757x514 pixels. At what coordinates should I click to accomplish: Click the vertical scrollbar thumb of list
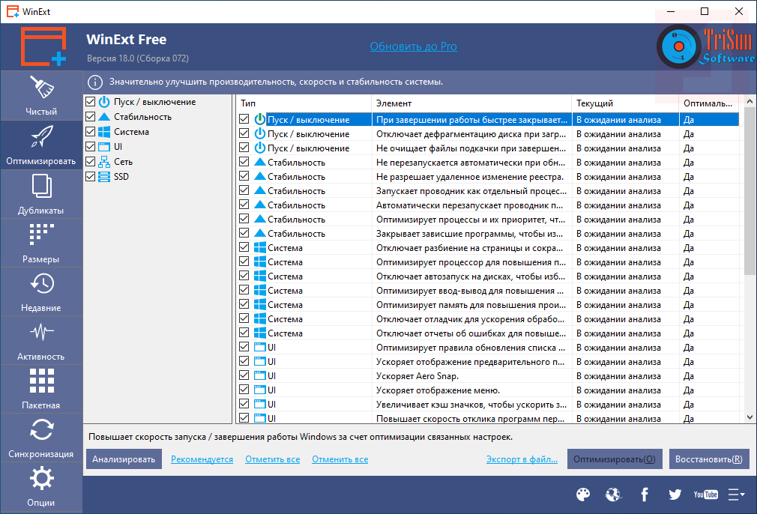click(x=750, y=190)
